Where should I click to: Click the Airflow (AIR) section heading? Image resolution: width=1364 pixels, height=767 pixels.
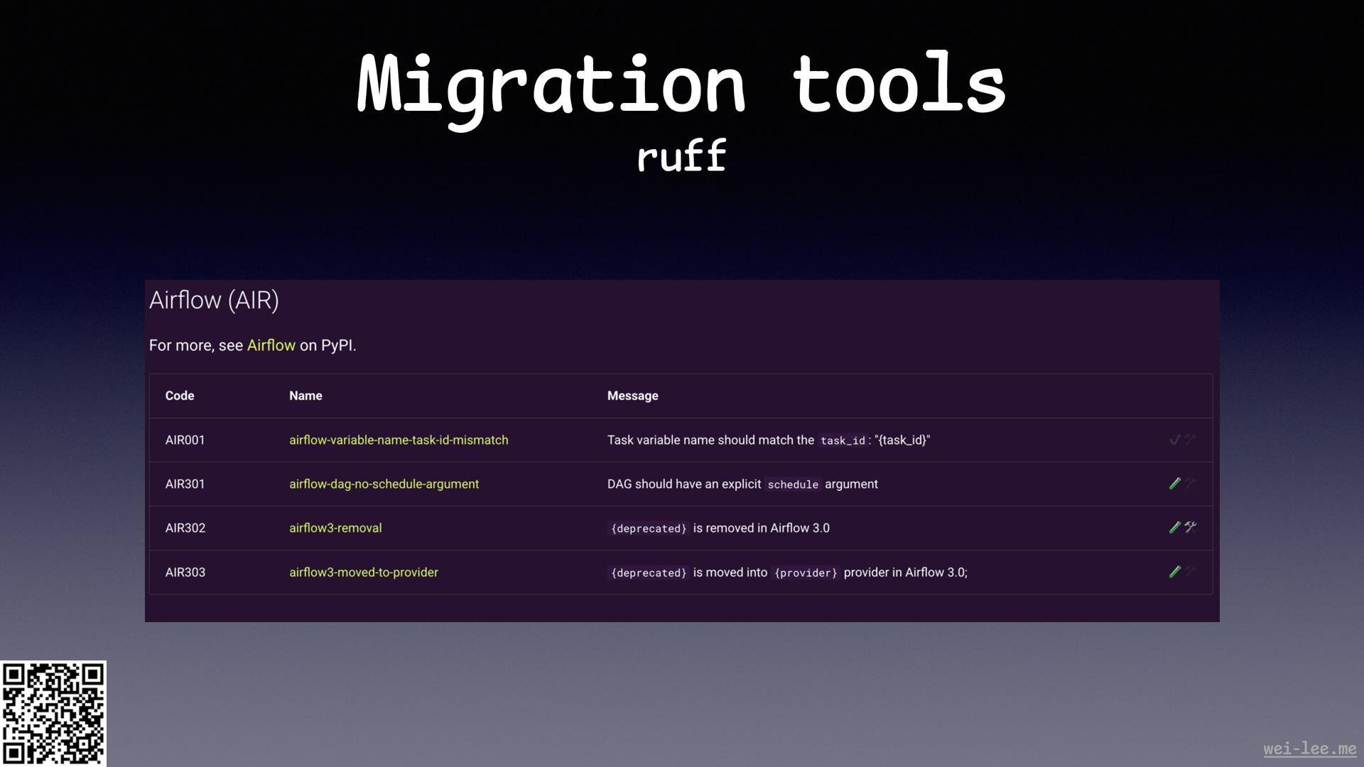coord(214,300)
